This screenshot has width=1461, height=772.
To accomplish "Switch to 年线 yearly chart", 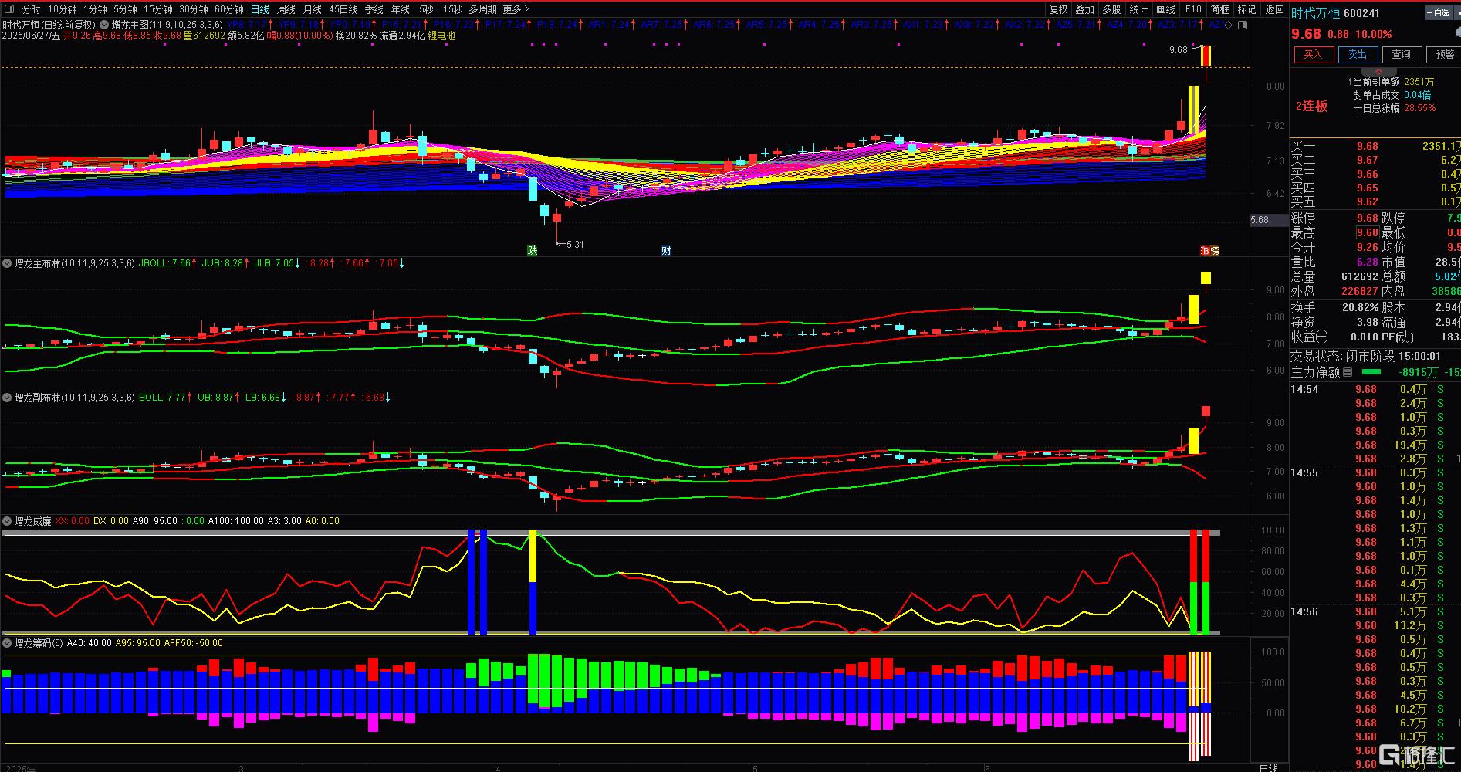I will (x=401, y=9).
